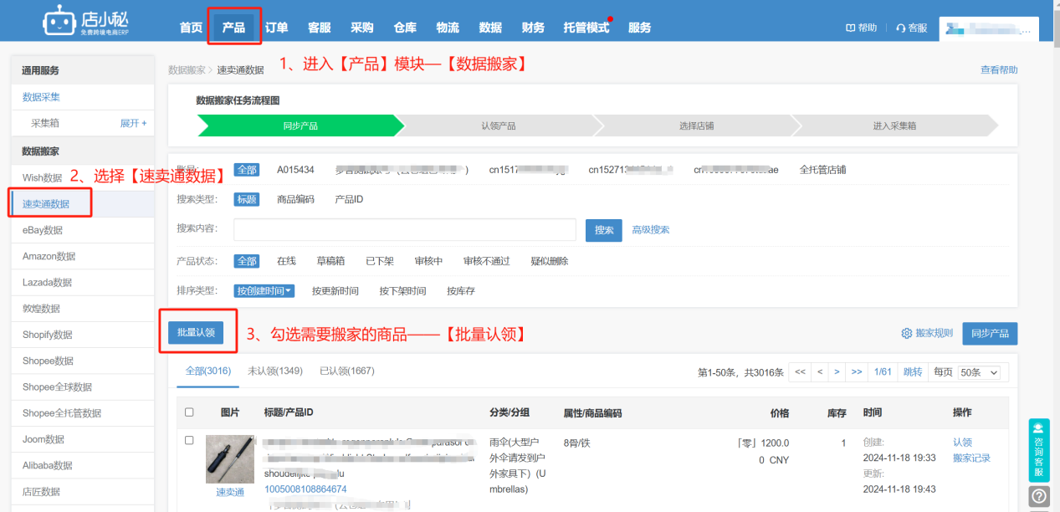
Task: Sort by 按更新时间
Action: click(x=335, y=291)
